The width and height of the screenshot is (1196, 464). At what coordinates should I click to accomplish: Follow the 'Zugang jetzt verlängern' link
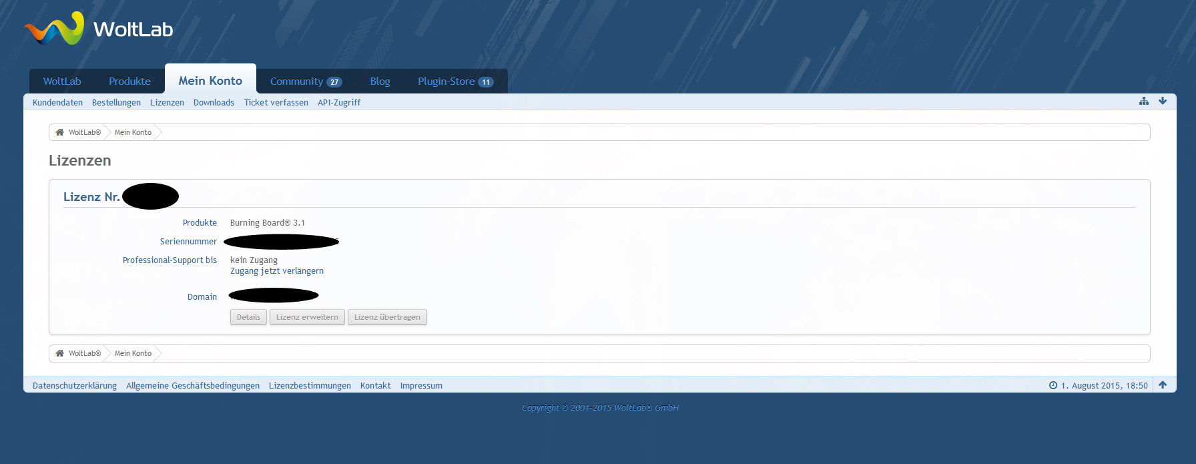point(277,271)
